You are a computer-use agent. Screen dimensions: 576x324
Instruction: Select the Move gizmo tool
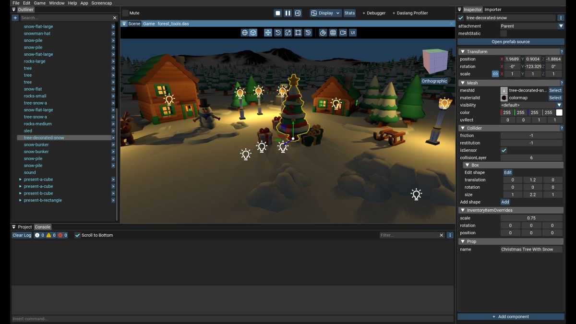pos(268,33)
